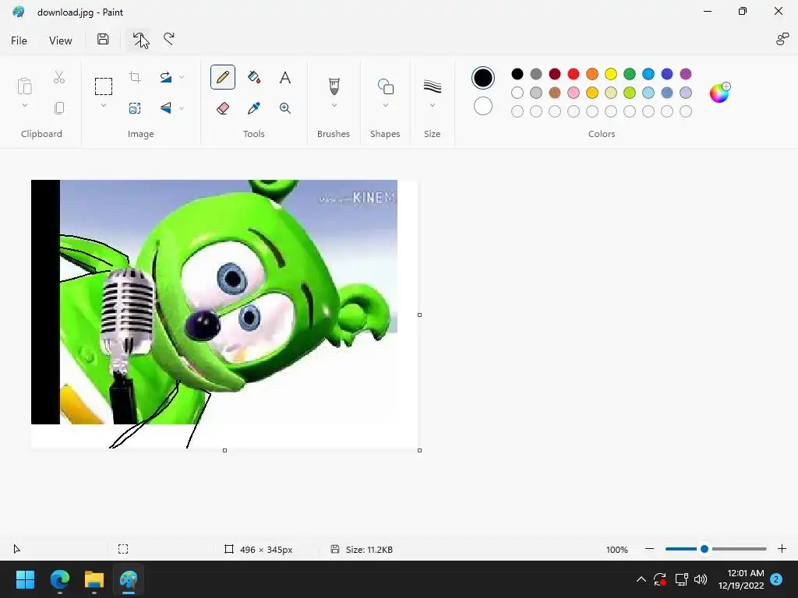Pick the orange color swatch

point(592,74)
